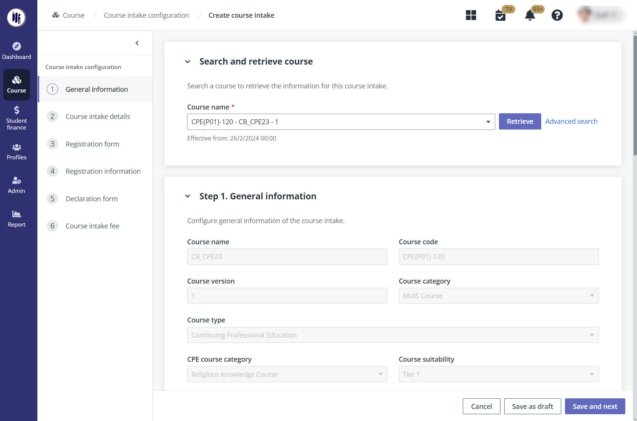Open the user profile avatar menu
Viewport: 637px width, 421px height.
click(601, 15)
